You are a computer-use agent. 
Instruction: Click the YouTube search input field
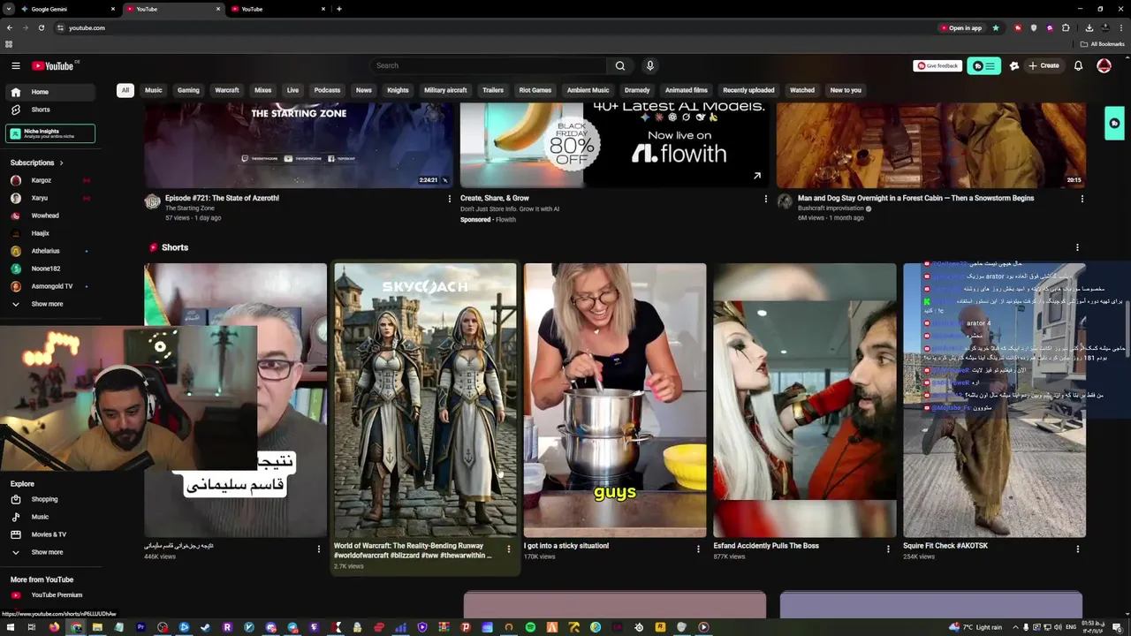[488, 65]
